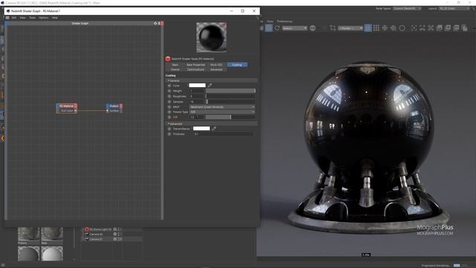
Task: Switch to the Overall tab
Action: click(x=176, y=69)
